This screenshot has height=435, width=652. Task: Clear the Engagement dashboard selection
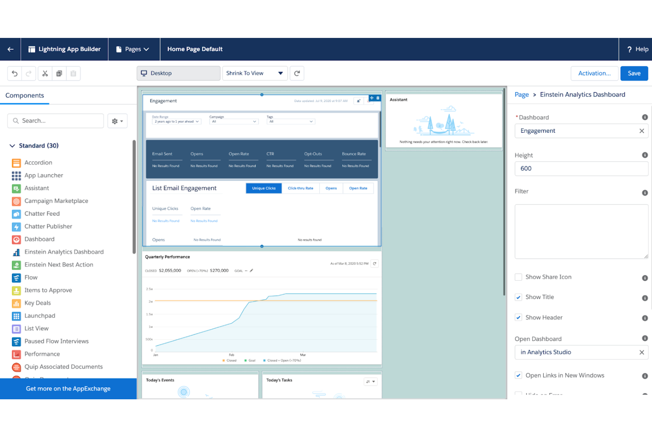tap(641, 131)
